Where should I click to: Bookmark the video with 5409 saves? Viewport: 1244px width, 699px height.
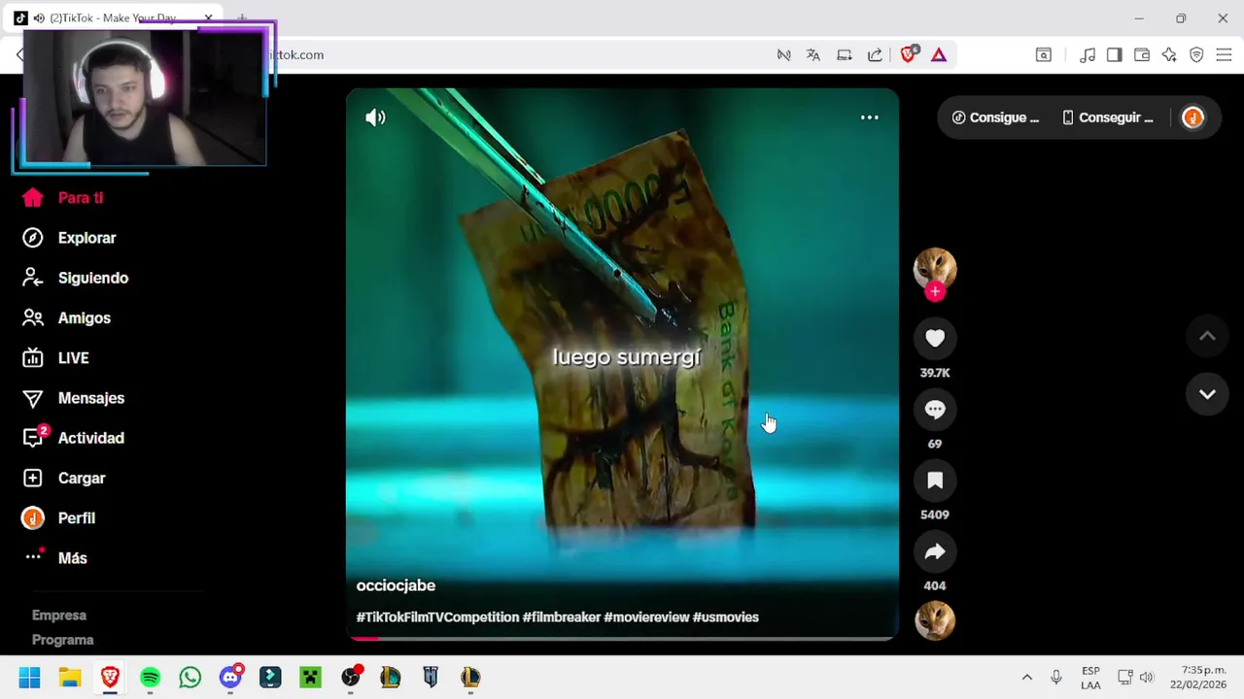[935, 481]
